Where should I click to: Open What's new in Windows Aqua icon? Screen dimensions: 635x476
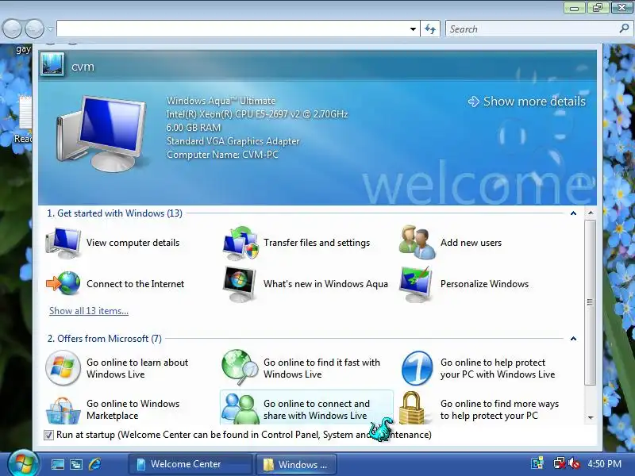pyautogui.click(x=240, y=284)
